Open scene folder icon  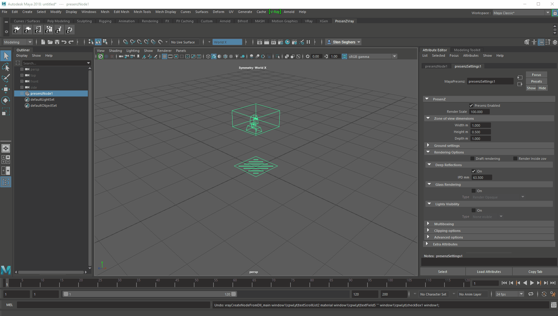(50, 42)
